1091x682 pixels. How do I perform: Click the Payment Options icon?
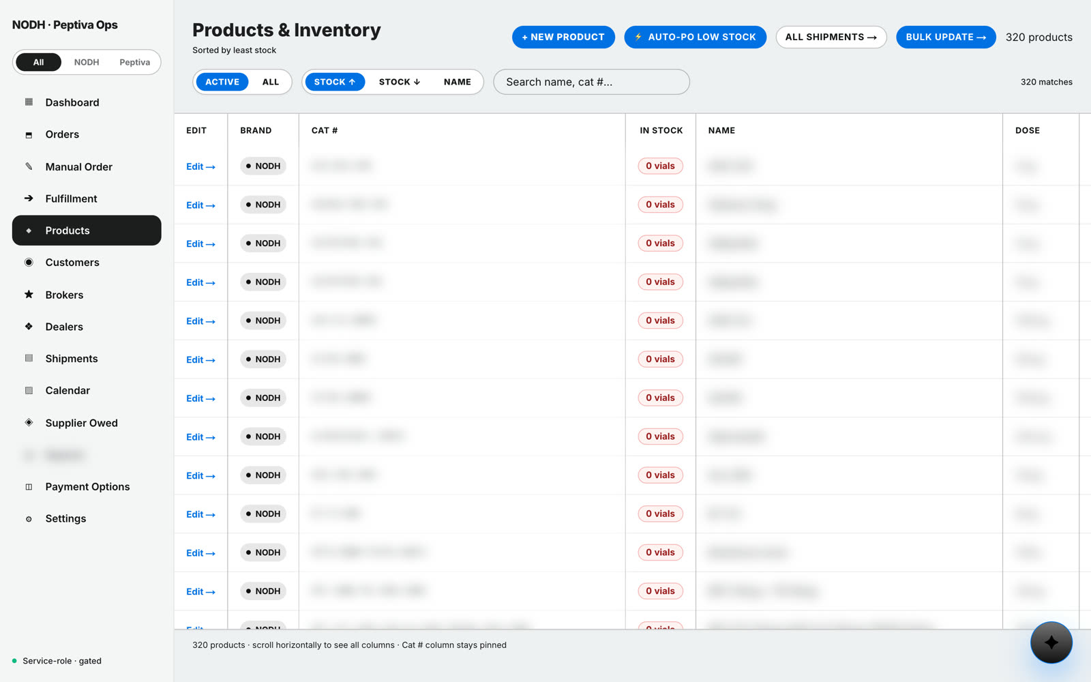(x=29, y=487)
